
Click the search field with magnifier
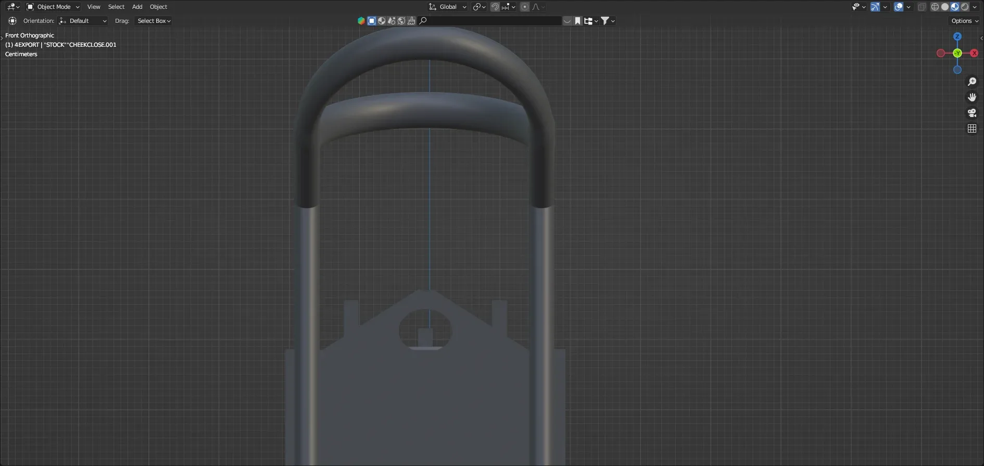pyautogui.click(x=489, y=21)
